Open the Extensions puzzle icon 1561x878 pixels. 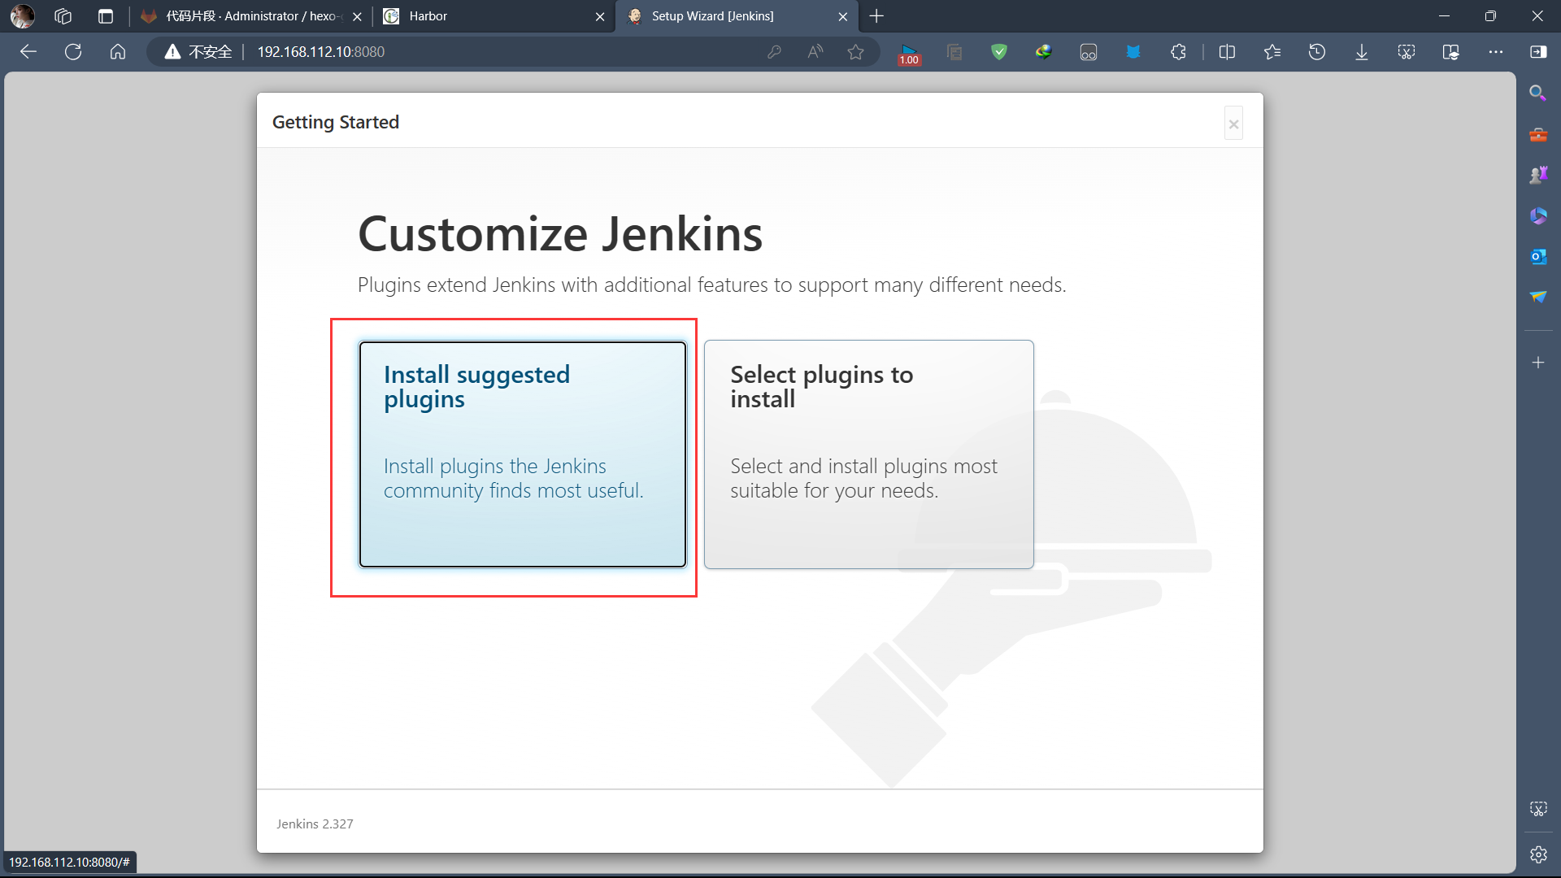(x=1178, y=52)
